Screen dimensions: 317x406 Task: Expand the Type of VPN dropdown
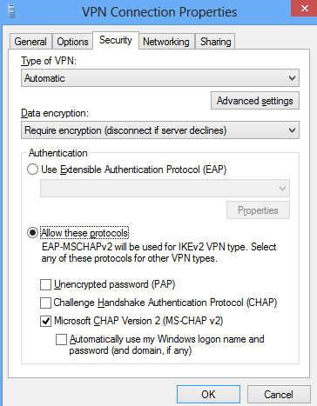[x=160, y=78]
